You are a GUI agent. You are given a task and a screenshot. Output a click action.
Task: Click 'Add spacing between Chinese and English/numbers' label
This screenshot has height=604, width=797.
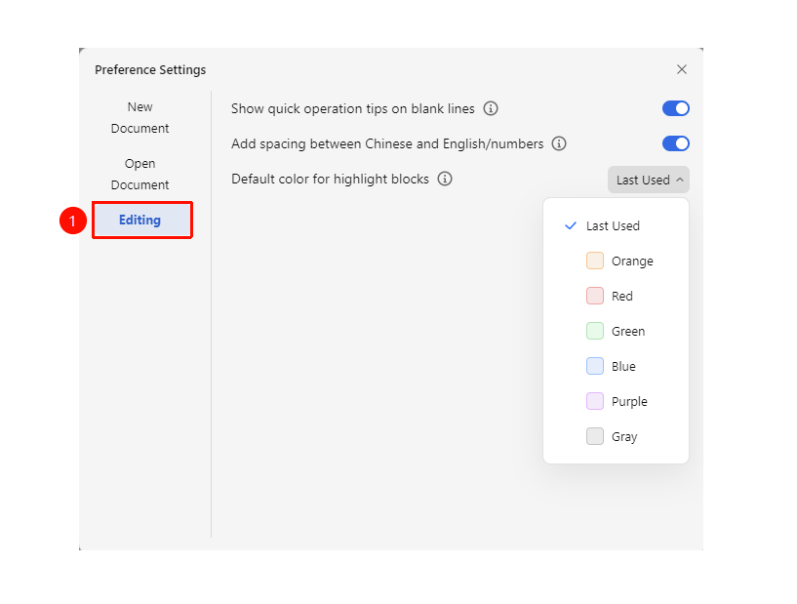tap(387, 143)
